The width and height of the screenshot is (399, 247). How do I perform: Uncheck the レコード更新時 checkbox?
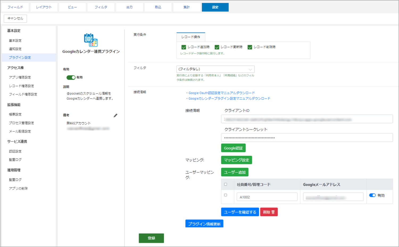click(x=217, y=47)
